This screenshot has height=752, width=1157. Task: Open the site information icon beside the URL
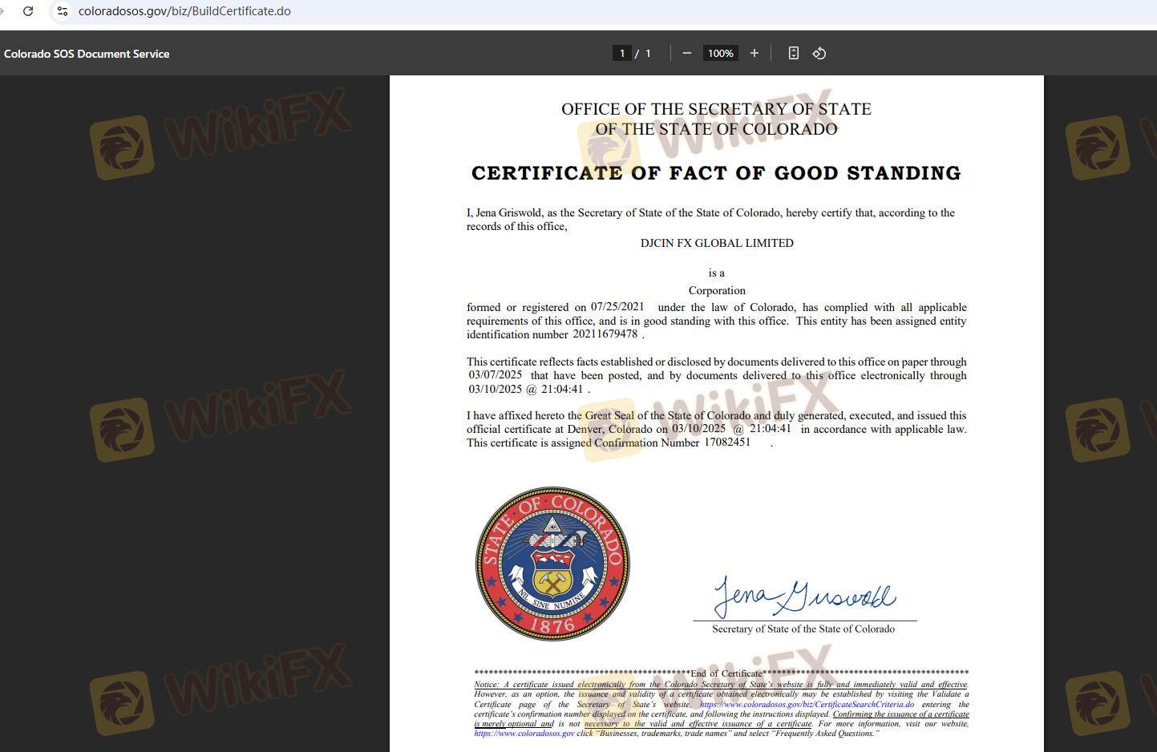point(62,11)
